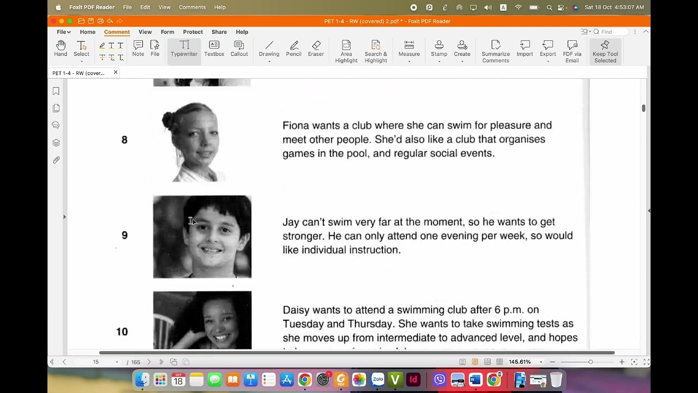This screenshot has width=698, height=393.
Task: Switch to the View ribbon tab
Action: (145, 32)
